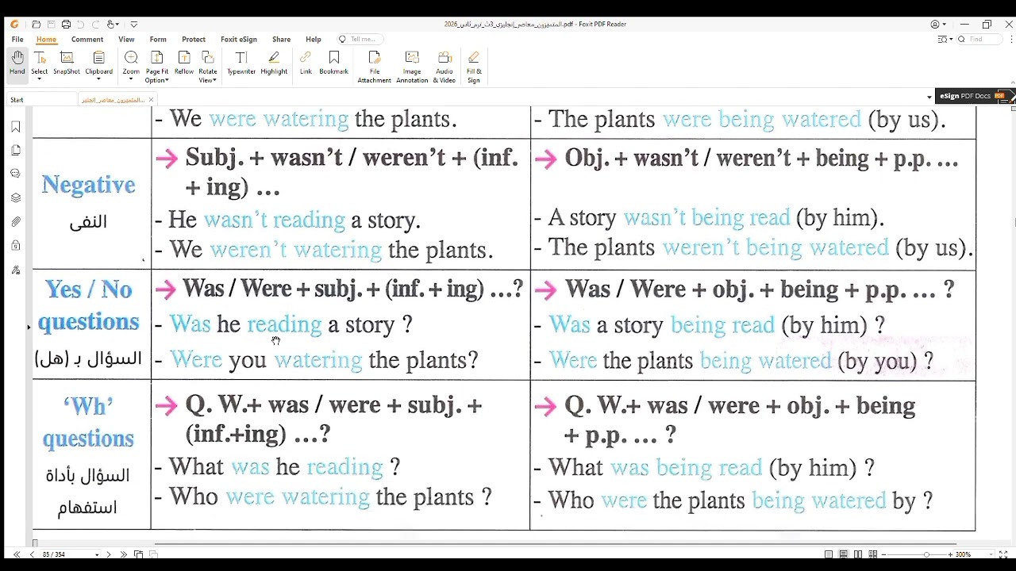This screenshot has width=1016, height=571.
Task: Click Image Annotation tool
Action: 412,67
